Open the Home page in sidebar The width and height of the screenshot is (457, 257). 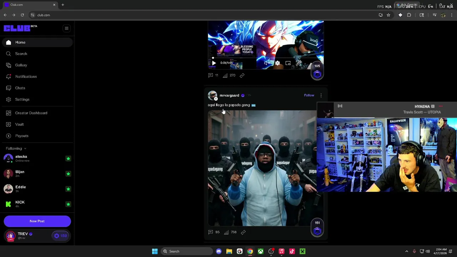click(37, 42)
